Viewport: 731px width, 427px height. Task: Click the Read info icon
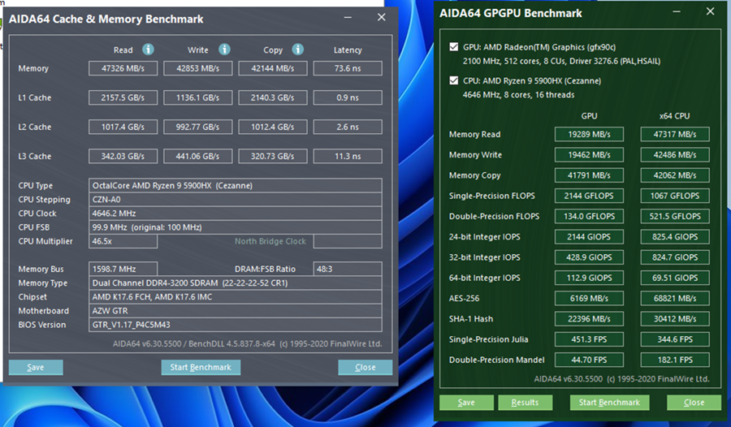pyautogui.click(x=149, y=50)
